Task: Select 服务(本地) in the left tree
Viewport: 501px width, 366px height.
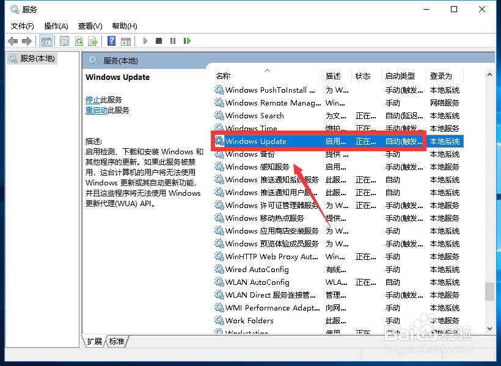Action: click(32, 59)
